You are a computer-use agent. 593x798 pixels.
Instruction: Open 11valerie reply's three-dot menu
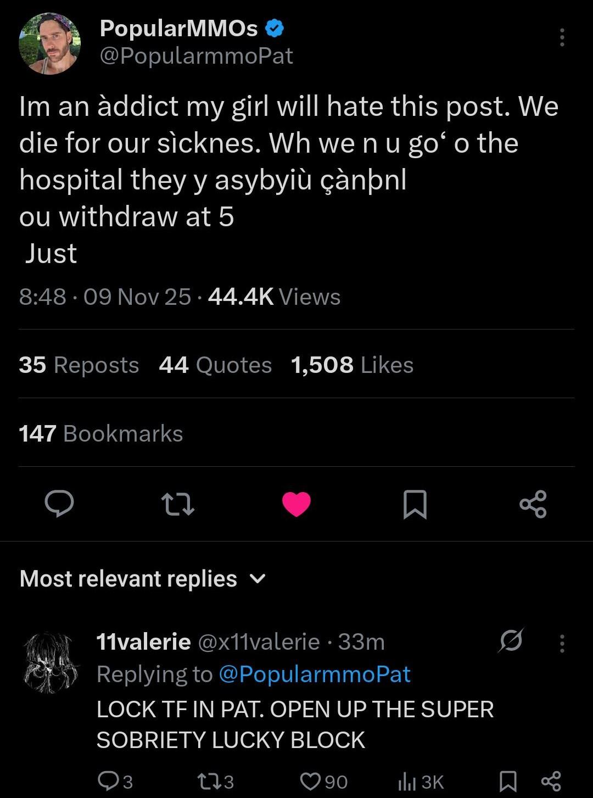pos(562,643)
